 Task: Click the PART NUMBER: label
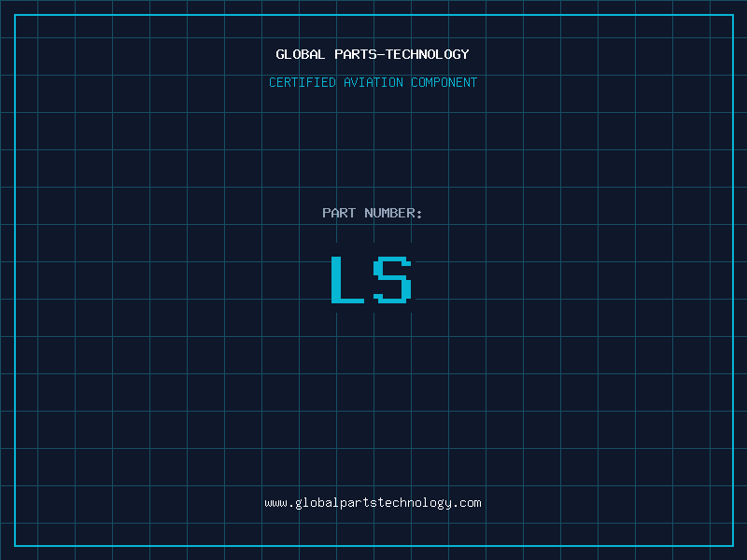373,213
